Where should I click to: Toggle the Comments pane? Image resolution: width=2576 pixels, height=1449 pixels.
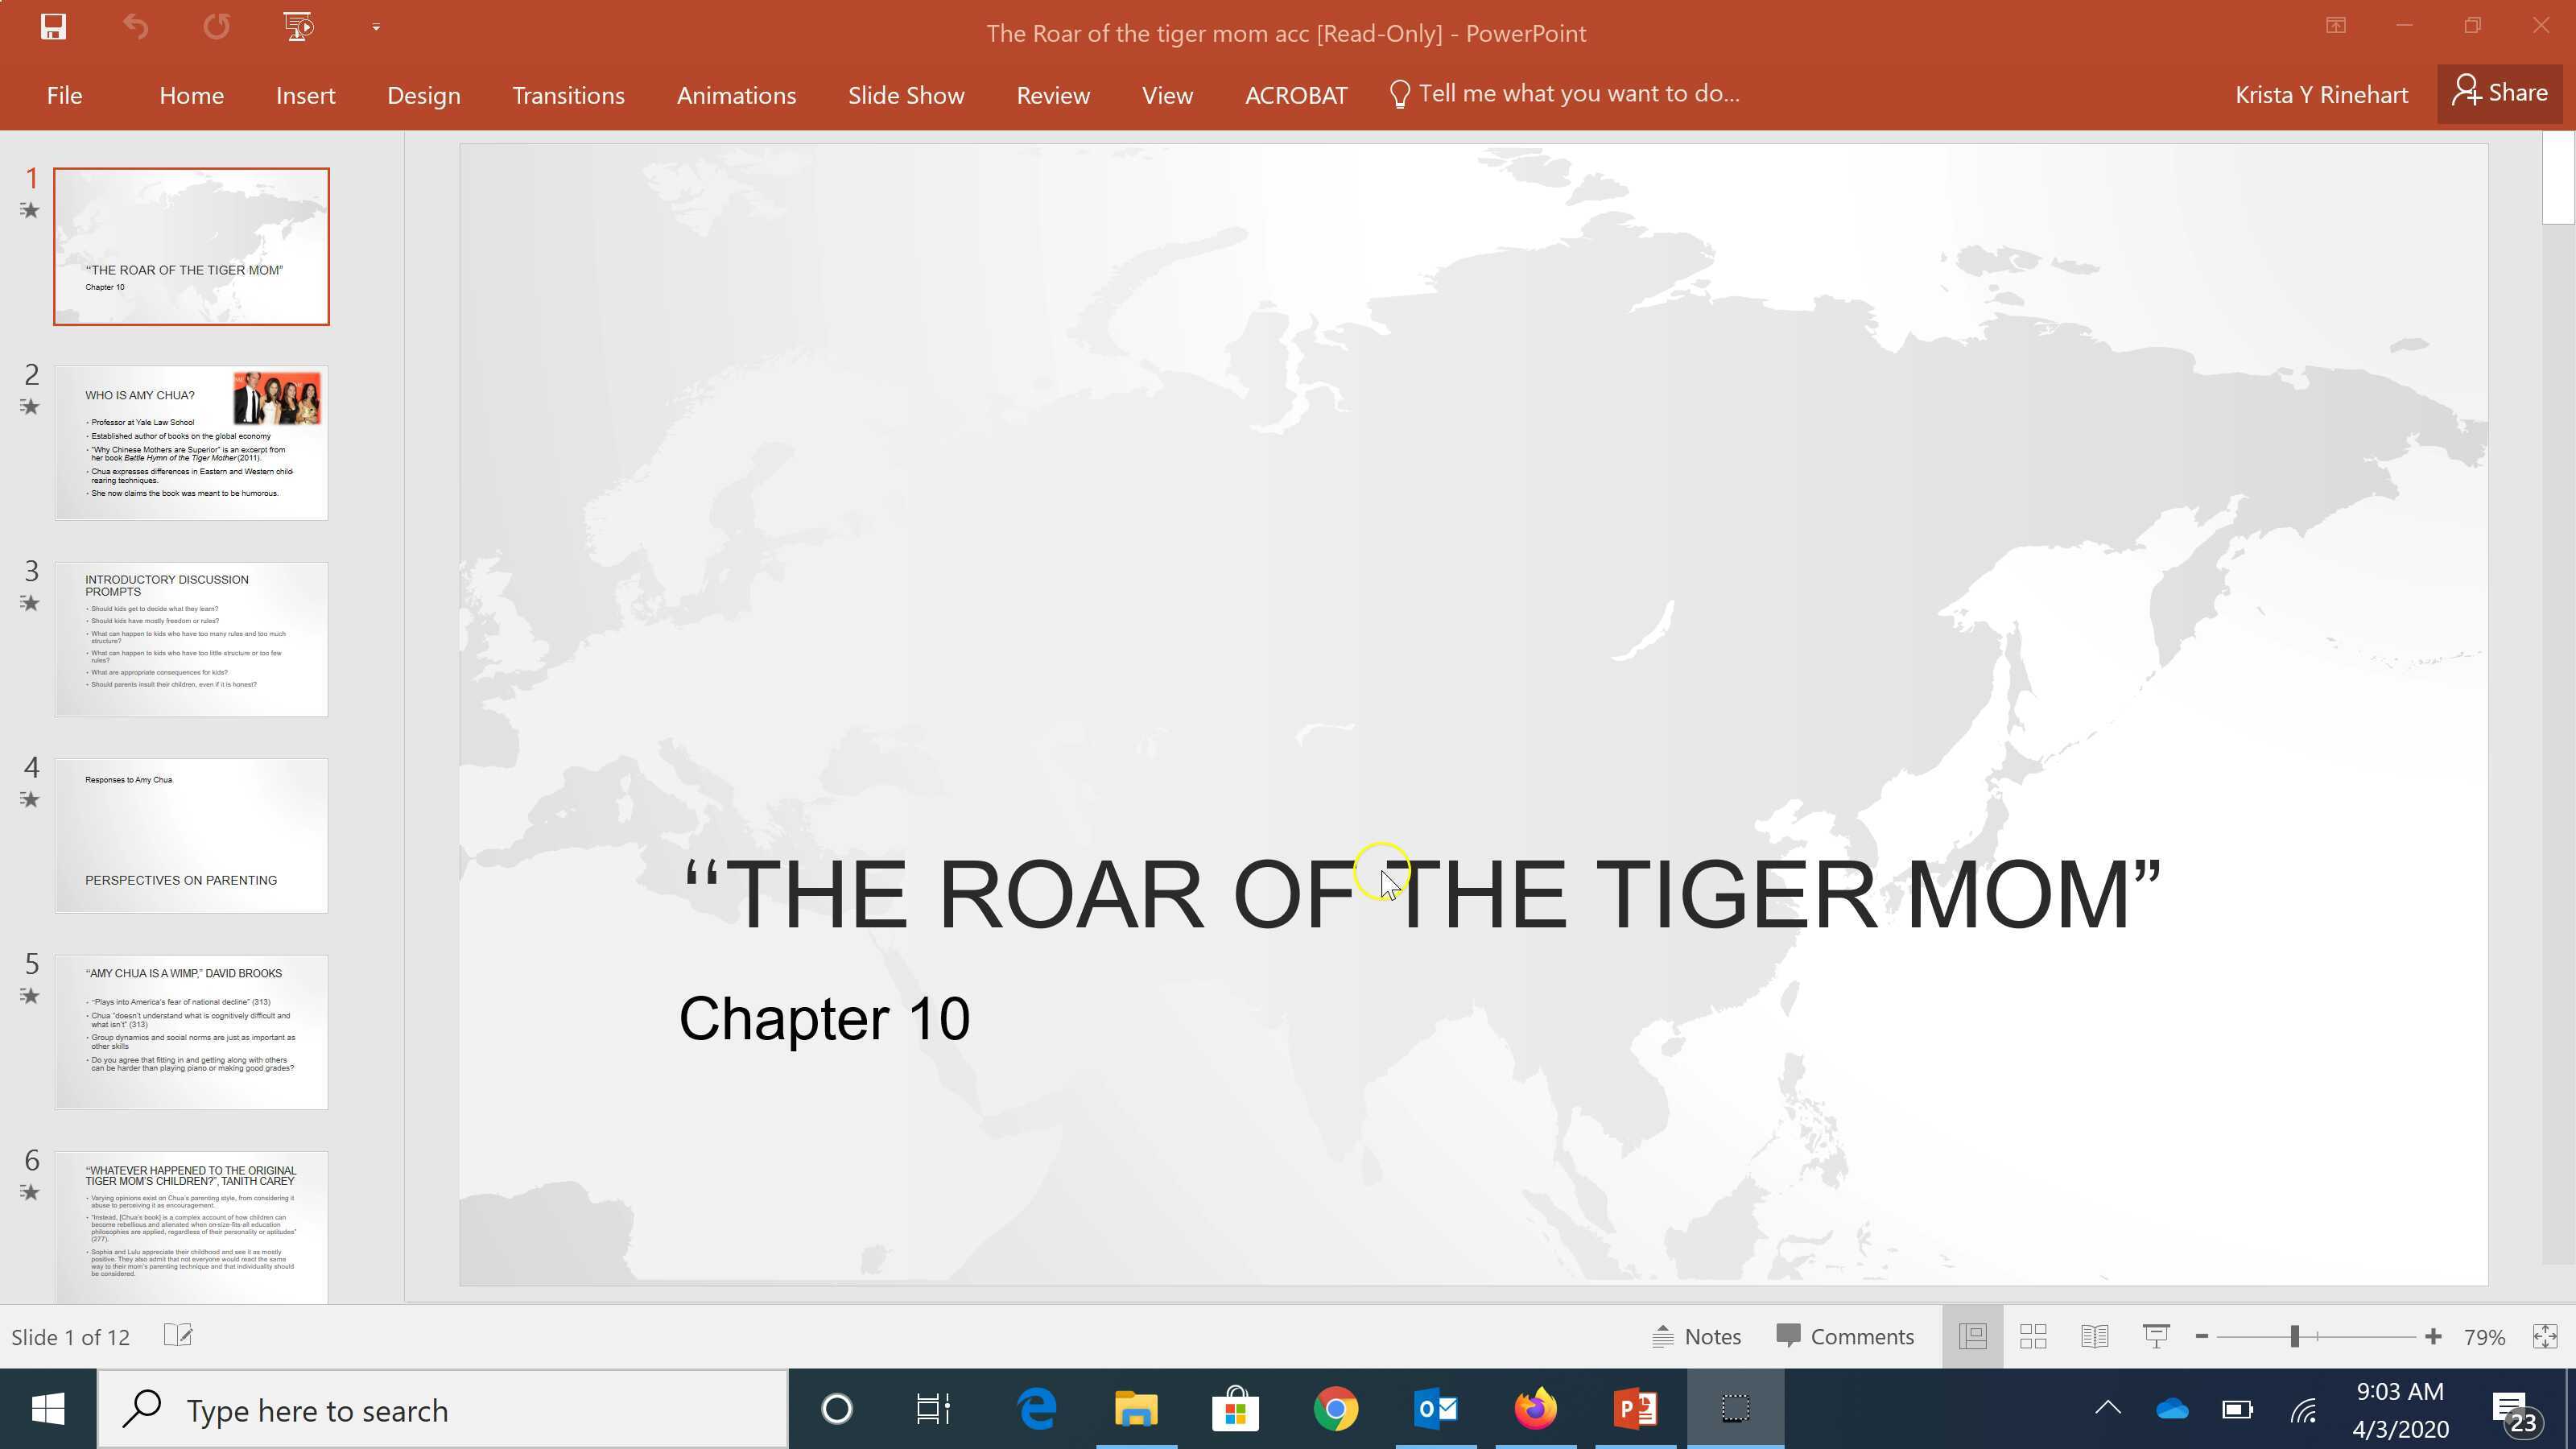(x=1845, y=1336)
